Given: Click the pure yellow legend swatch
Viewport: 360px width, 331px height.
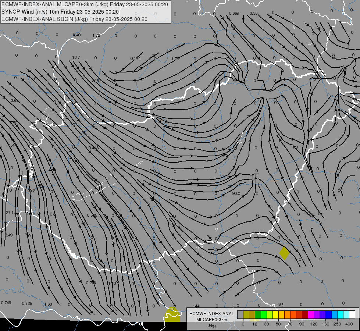Looking at the screenshot, I should click(x=276, y=314).
